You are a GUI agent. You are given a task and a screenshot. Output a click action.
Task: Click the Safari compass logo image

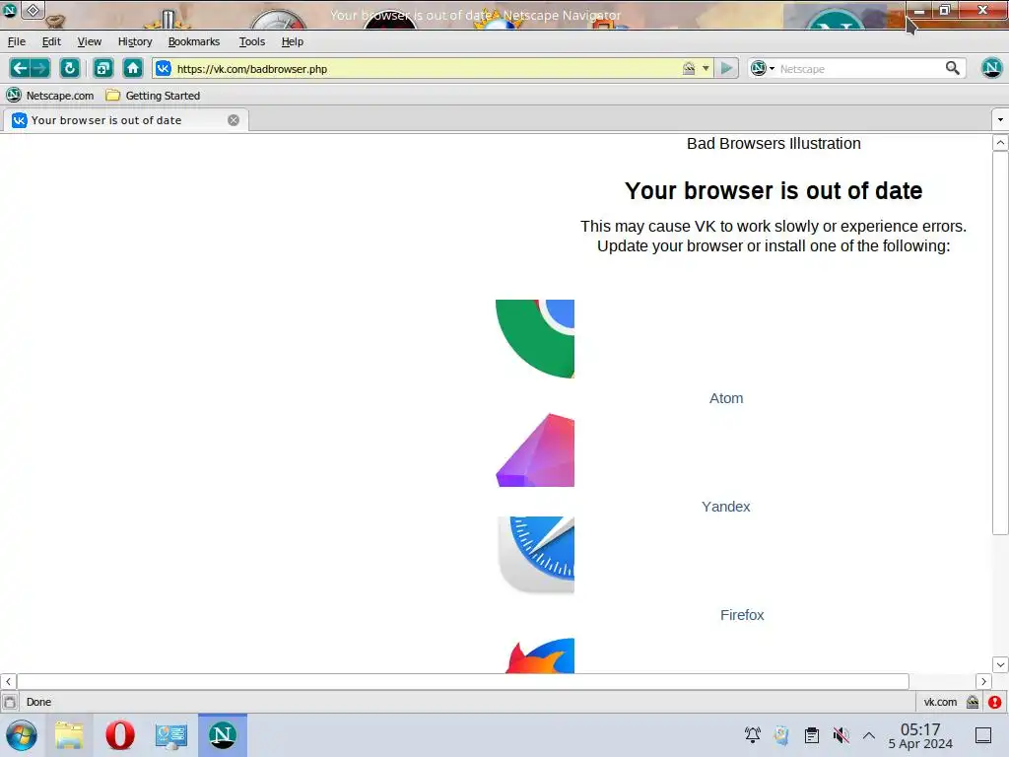pos(535,555)
